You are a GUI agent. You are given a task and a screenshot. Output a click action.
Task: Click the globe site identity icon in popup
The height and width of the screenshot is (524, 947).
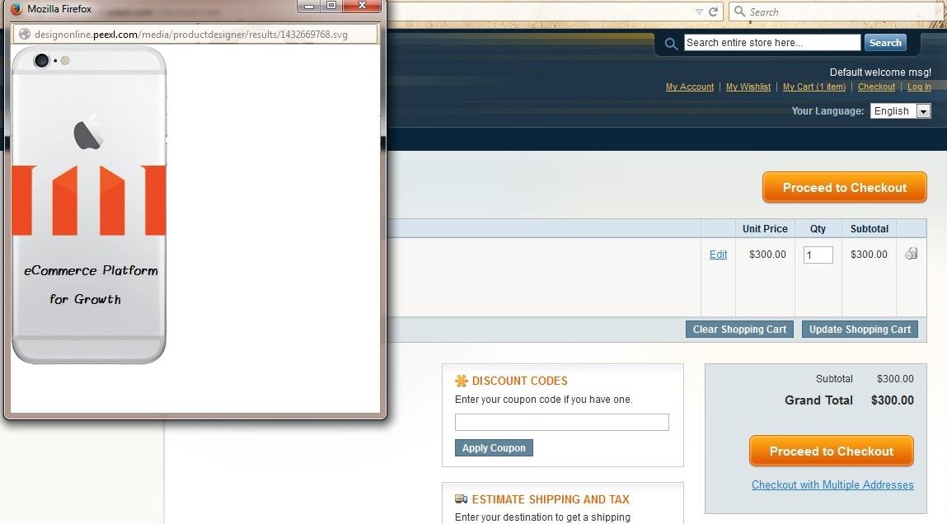(25, 35)
